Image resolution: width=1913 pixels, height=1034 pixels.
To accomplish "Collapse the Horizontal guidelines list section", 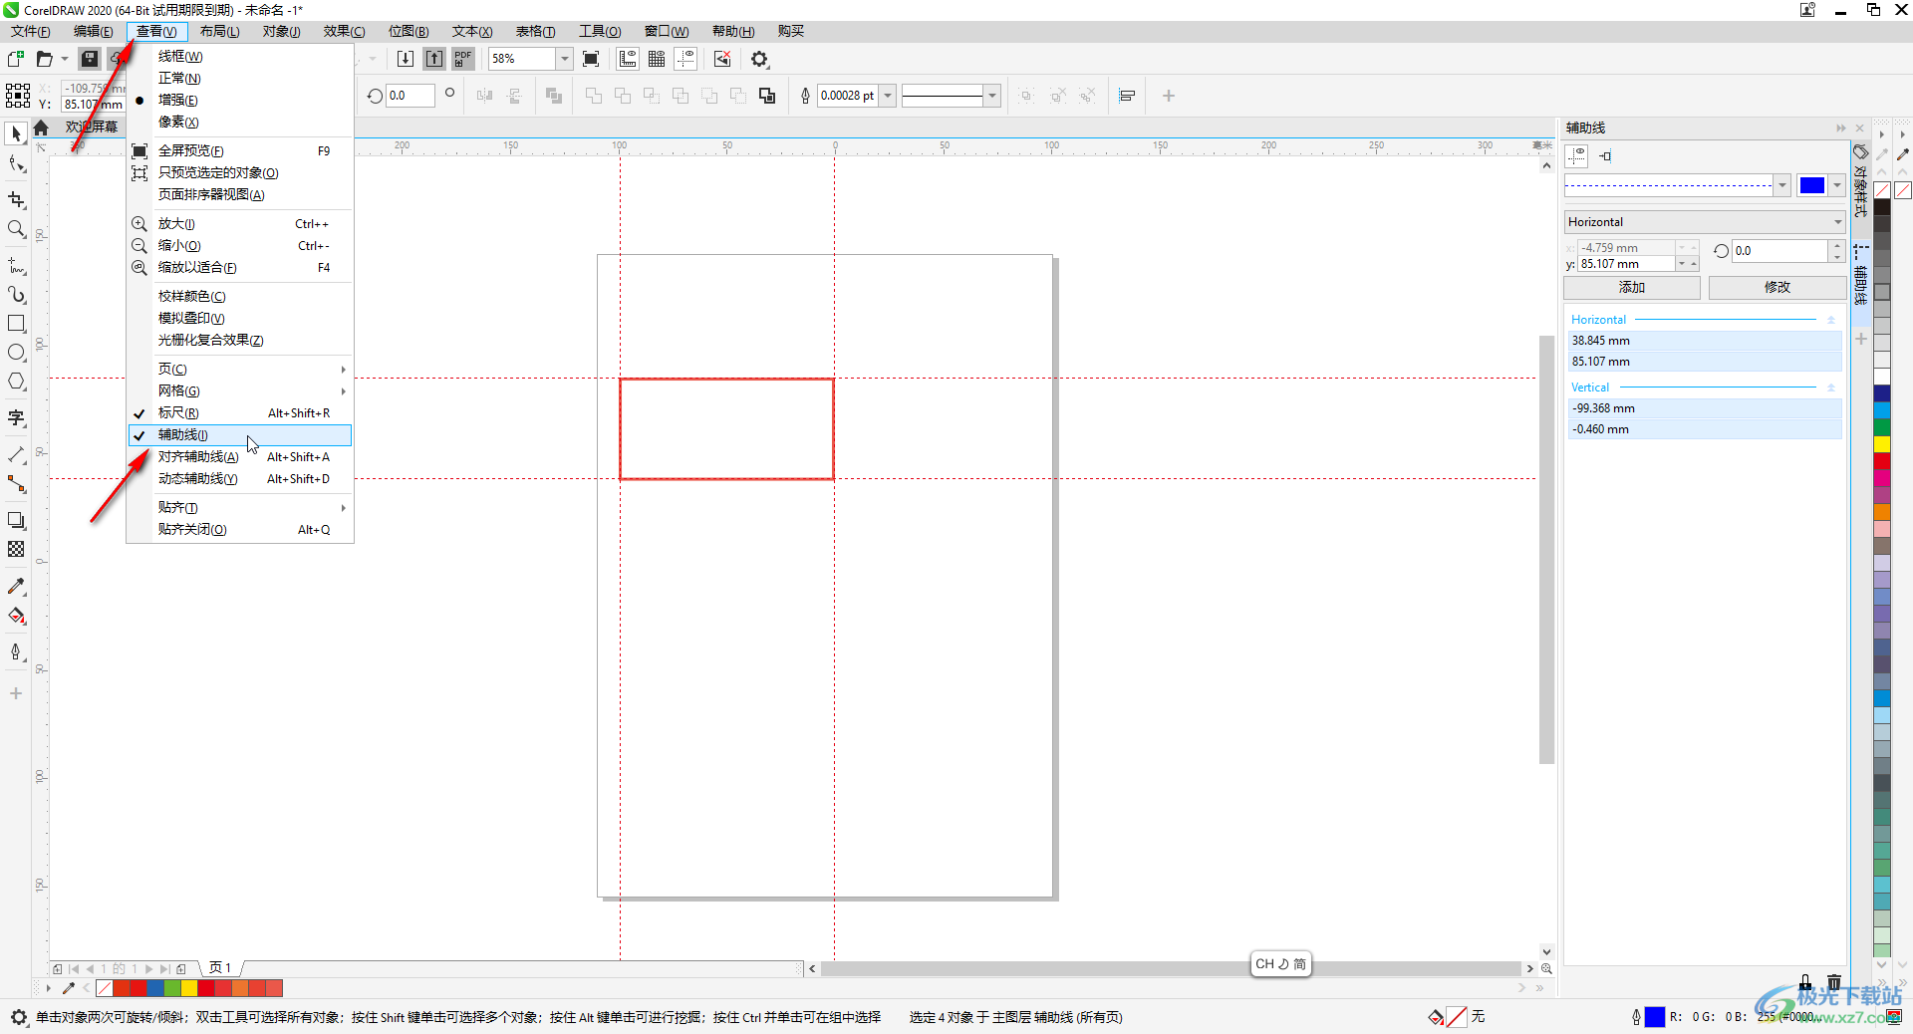I will (x=1830, y=320).
